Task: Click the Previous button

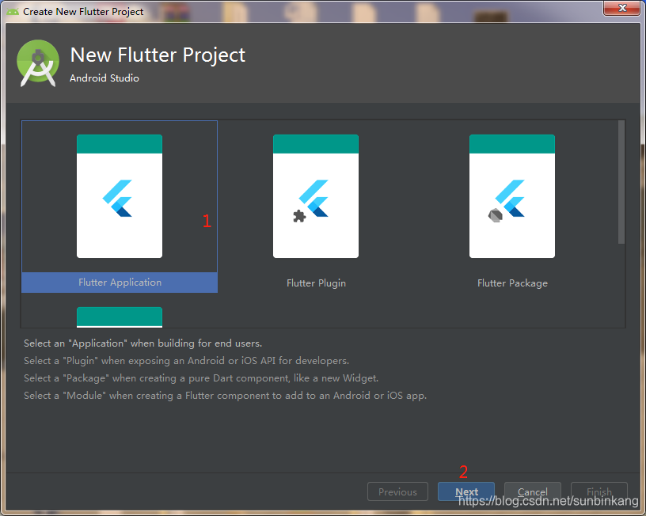Action: point(397,491)
